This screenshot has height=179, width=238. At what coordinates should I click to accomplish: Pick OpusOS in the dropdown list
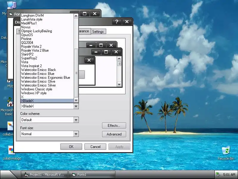pyautogui.click(x=47, y=35)
